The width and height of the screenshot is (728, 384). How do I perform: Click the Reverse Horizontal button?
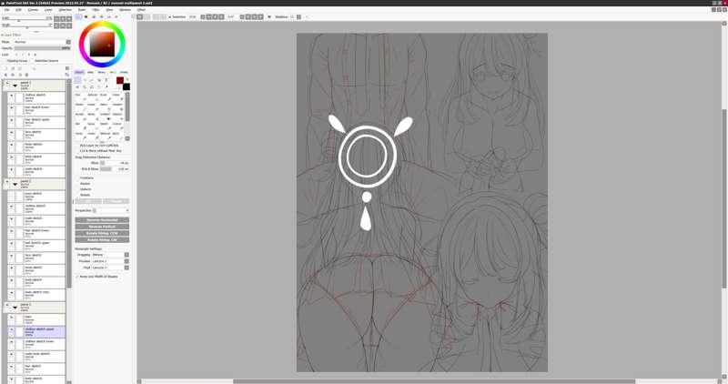pyautogui.click(x=102, y=220)
